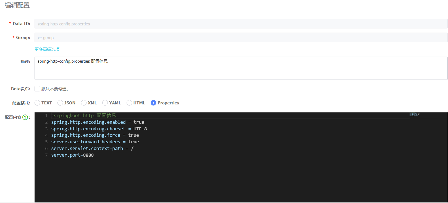Choose JSON as the config format

click(60, 103)
